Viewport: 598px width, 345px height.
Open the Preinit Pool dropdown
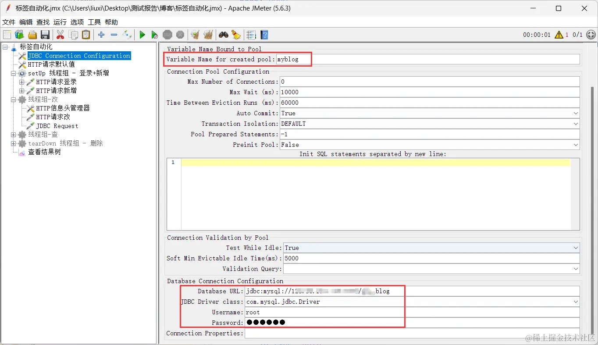click(x=576, y=145)
